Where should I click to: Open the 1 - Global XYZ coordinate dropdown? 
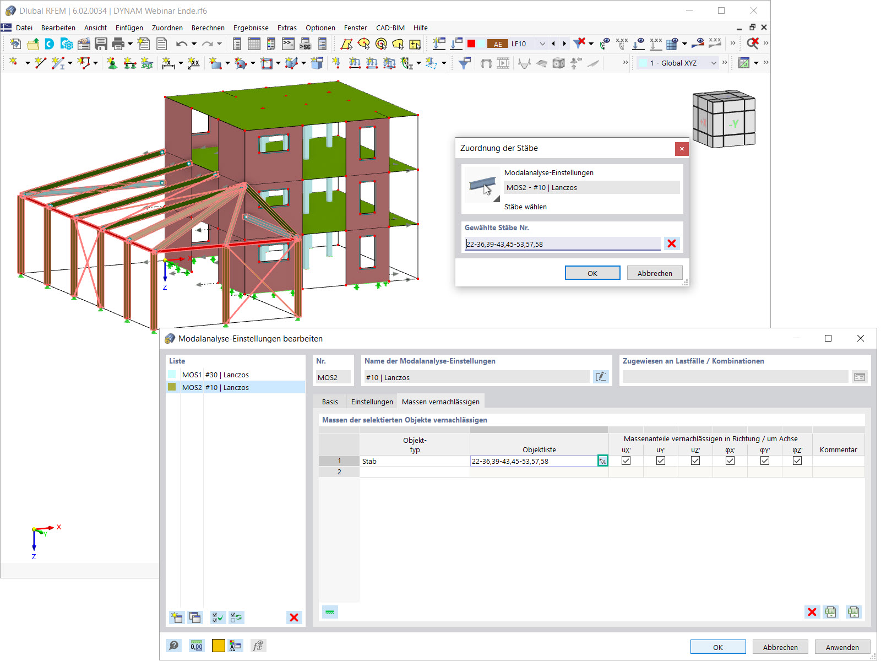point(714,63)
